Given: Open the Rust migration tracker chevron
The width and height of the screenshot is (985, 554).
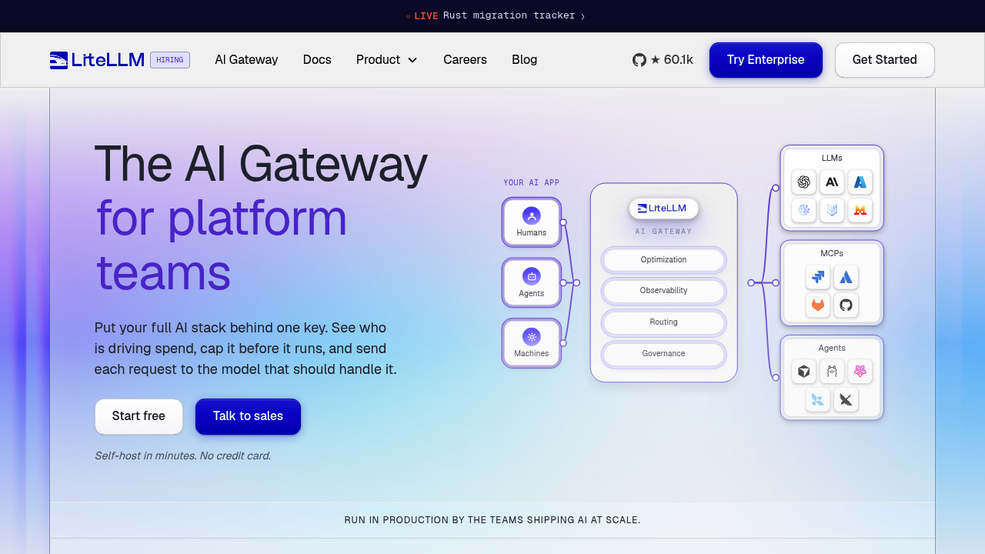Looking at the screenshot, I should [583, 16].
